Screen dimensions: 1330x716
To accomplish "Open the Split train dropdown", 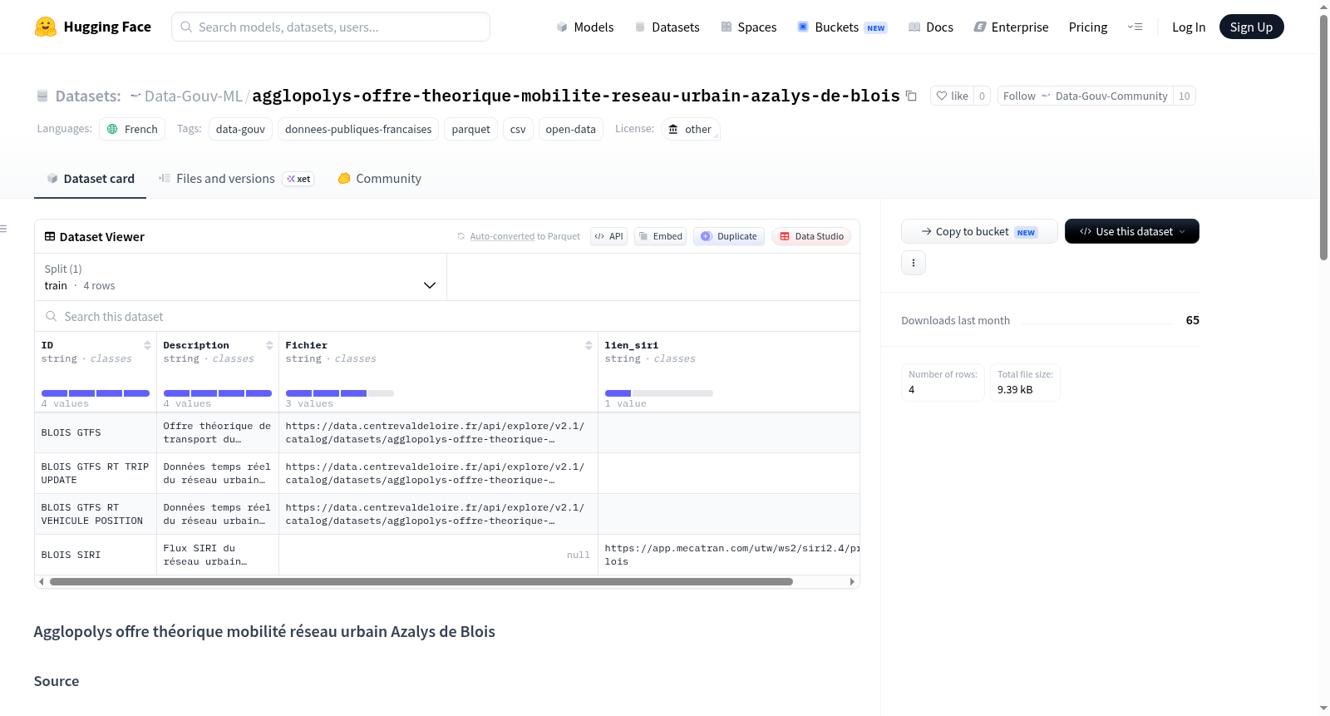I will tap(240, 277).
